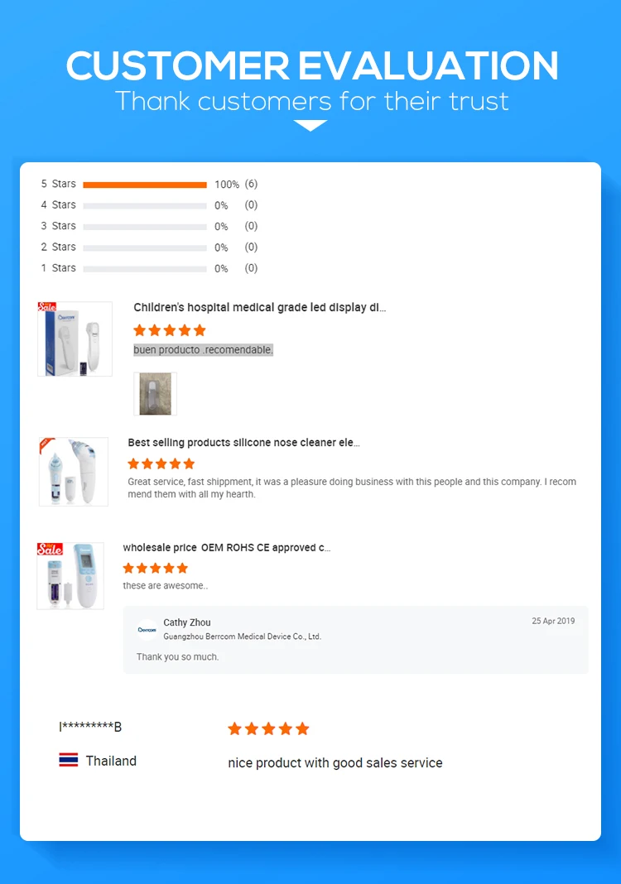The width and height of the screenshot is (621, 884).
Task: Open the customer-uploaded review photo
Action: (x=155, y=393)
